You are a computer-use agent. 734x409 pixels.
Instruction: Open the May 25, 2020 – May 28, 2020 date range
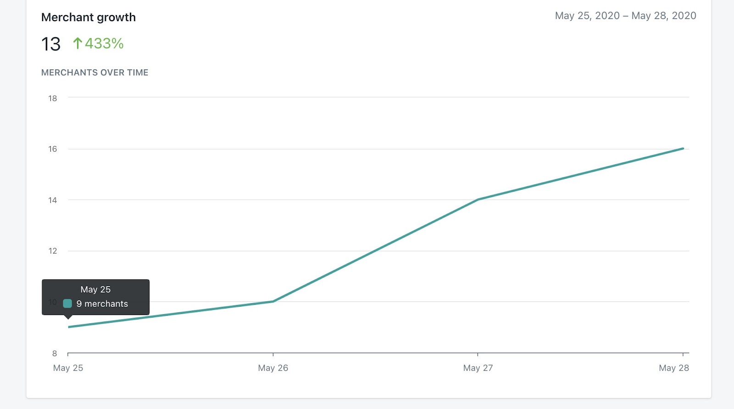(626, 16)
